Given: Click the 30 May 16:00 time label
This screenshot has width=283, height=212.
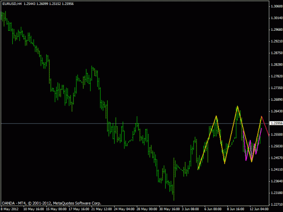Looking at the screenshot, I should pyautogui.click(x=169, y=209).
